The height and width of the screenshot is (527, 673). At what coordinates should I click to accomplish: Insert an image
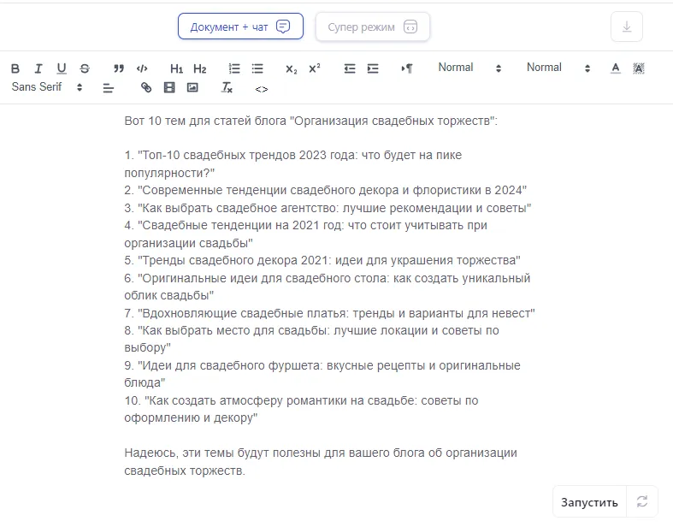[192, 87]
